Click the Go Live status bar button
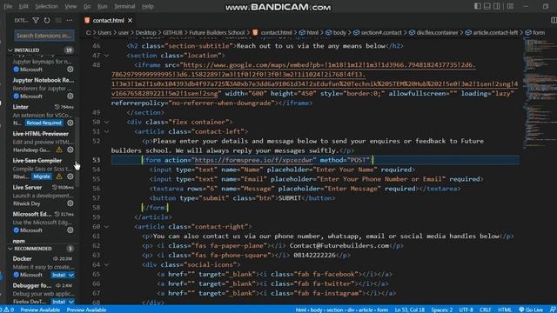 click(531, 310)
